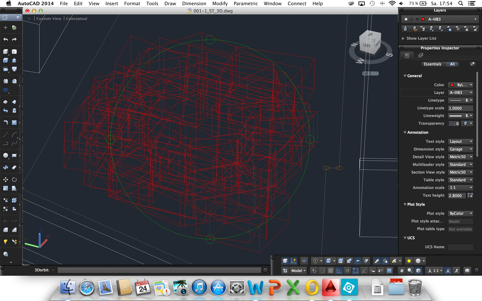The height and width of the screenshot is (301, 482).
Task: Click the Linetype scale input field
Action: [x=460, y=108]
